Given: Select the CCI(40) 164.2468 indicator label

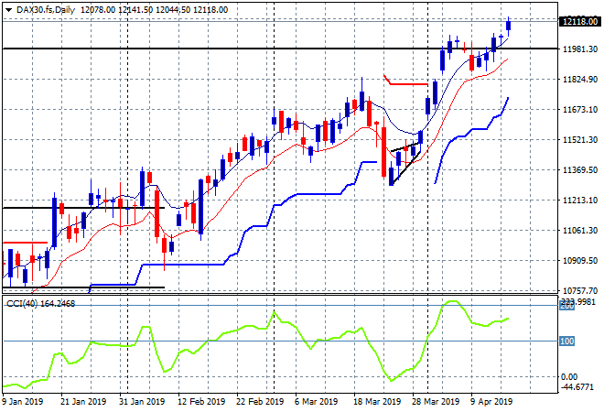Looking at the screenshot, I should [40, 304].
